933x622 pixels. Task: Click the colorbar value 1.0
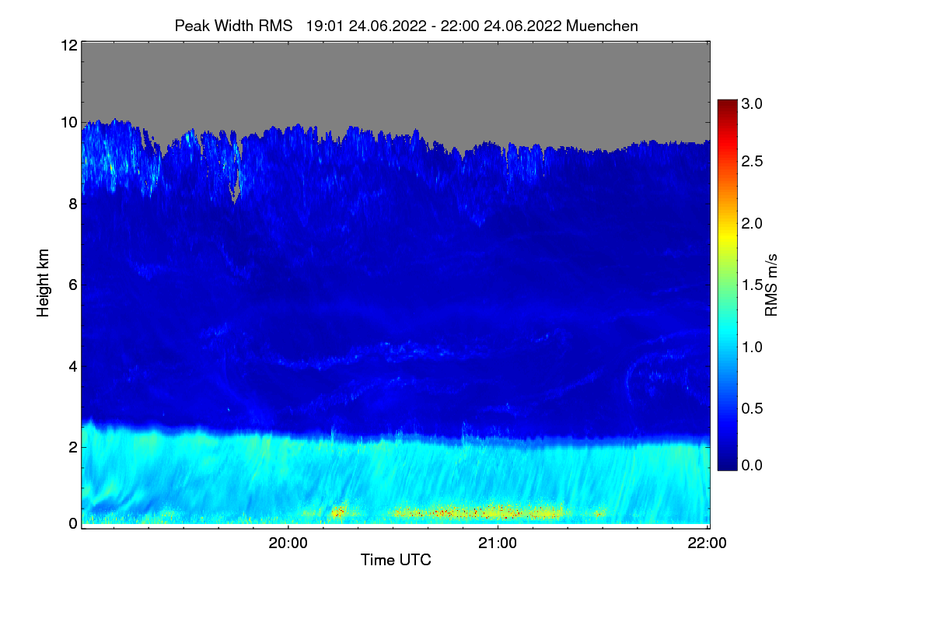(x=751, y=347)
